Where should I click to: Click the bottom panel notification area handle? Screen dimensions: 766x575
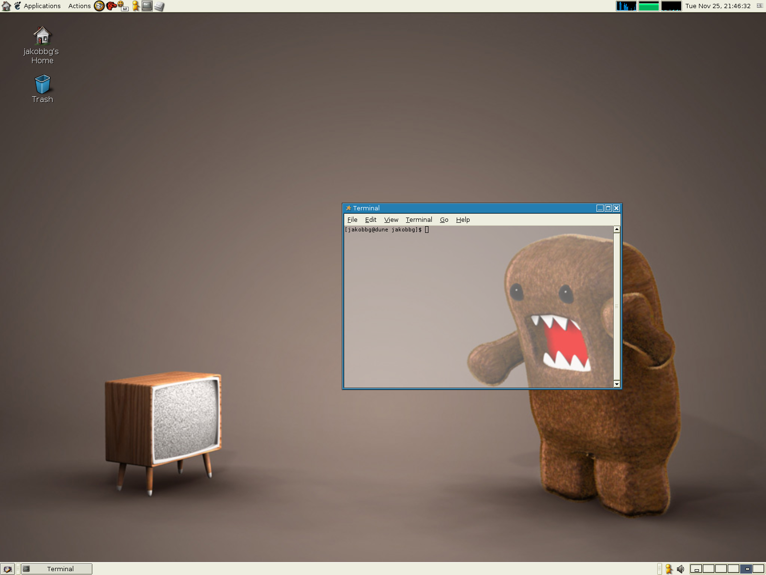tap(660, 569)
